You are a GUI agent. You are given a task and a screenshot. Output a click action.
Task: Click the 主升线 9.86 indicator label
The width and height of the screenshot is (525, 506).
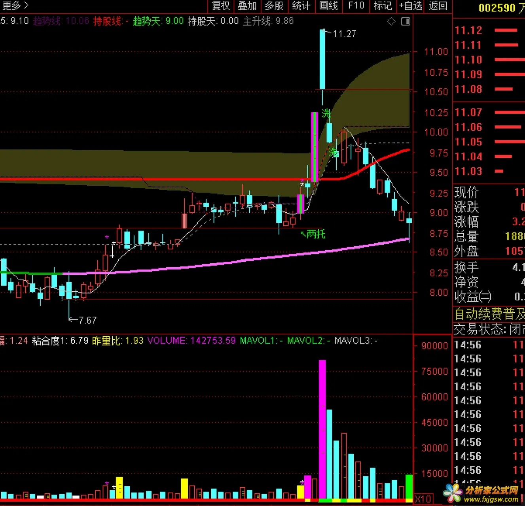click(268, 21)
